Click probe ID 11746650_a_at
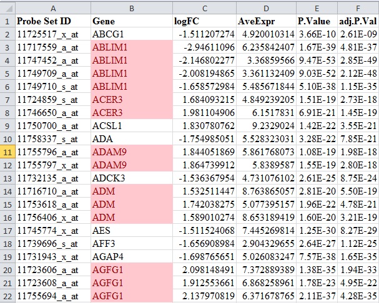The image size is (379, 303). coord(53,113)
